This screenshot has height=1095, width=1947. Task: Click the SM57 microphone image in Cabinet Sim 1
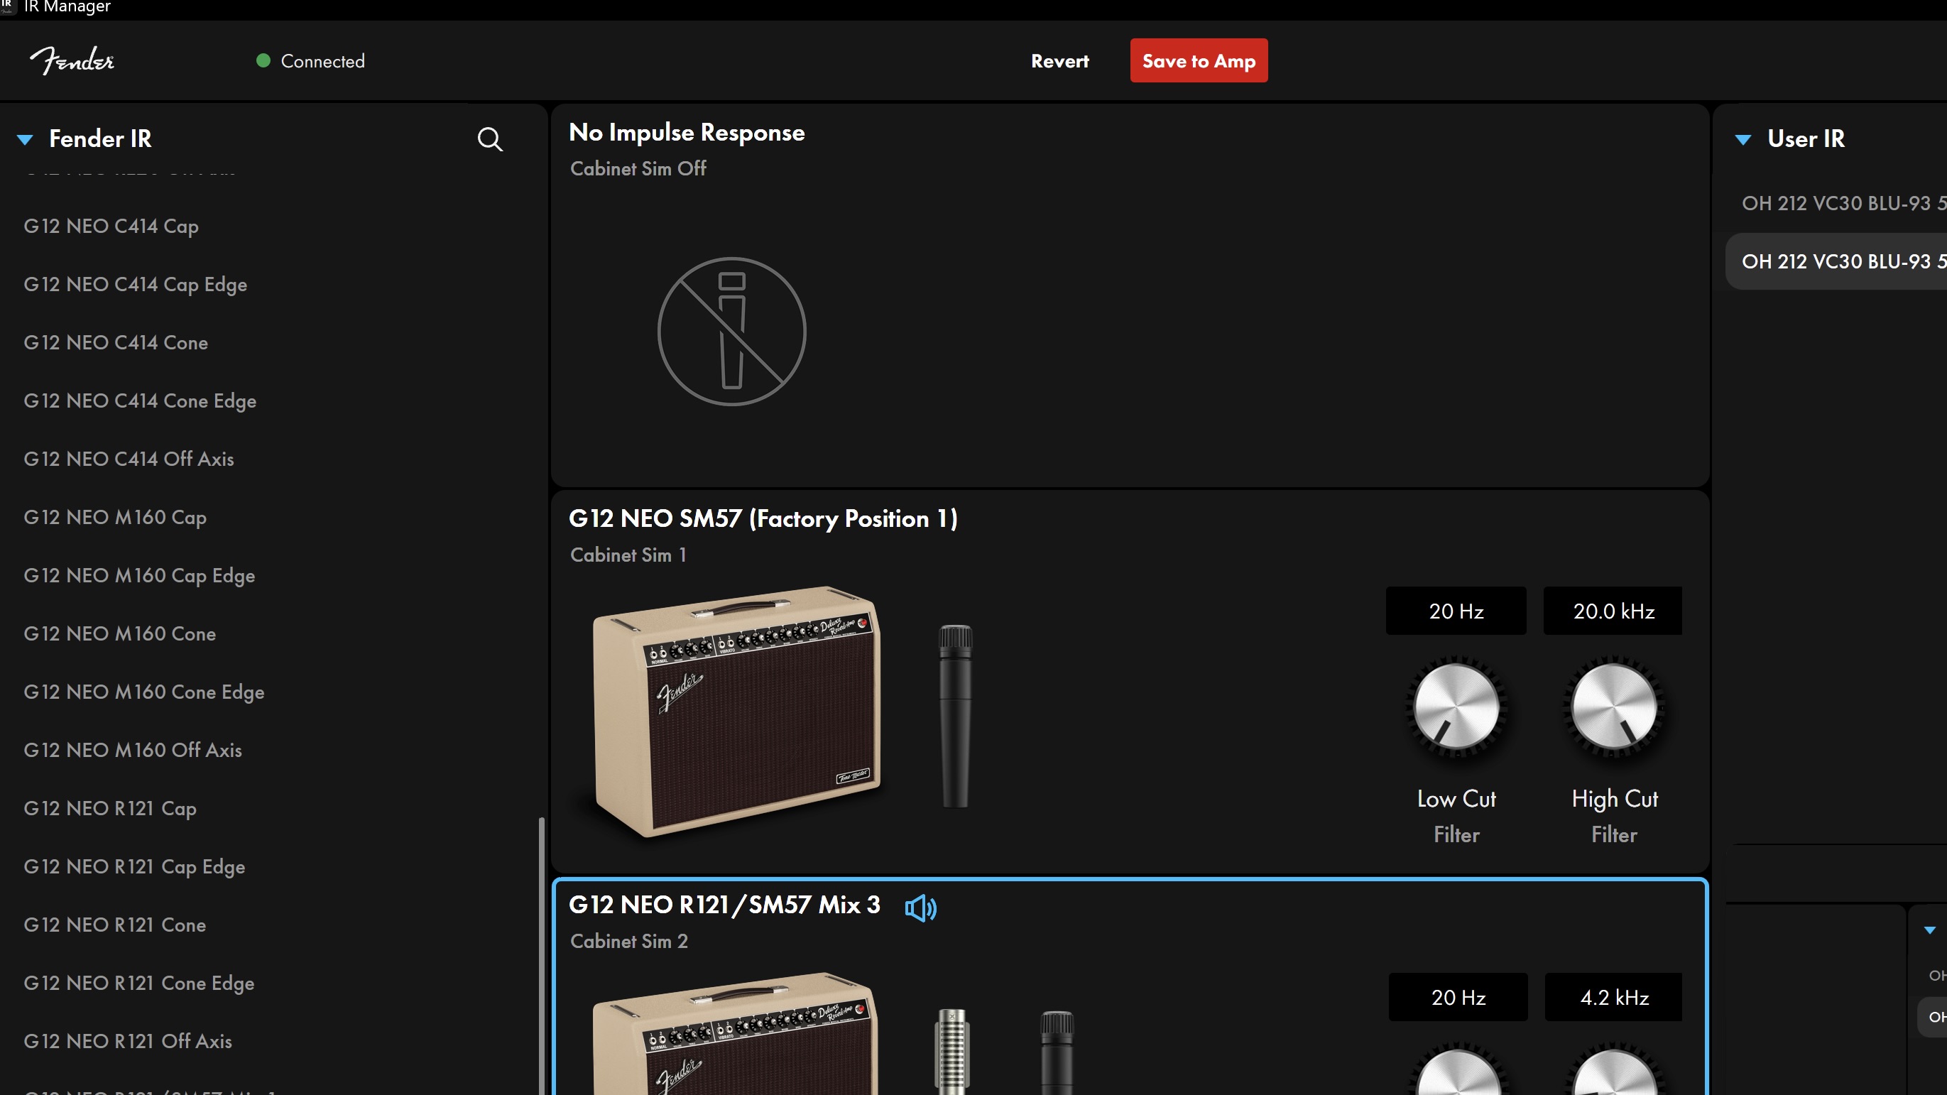coord(955,716)
